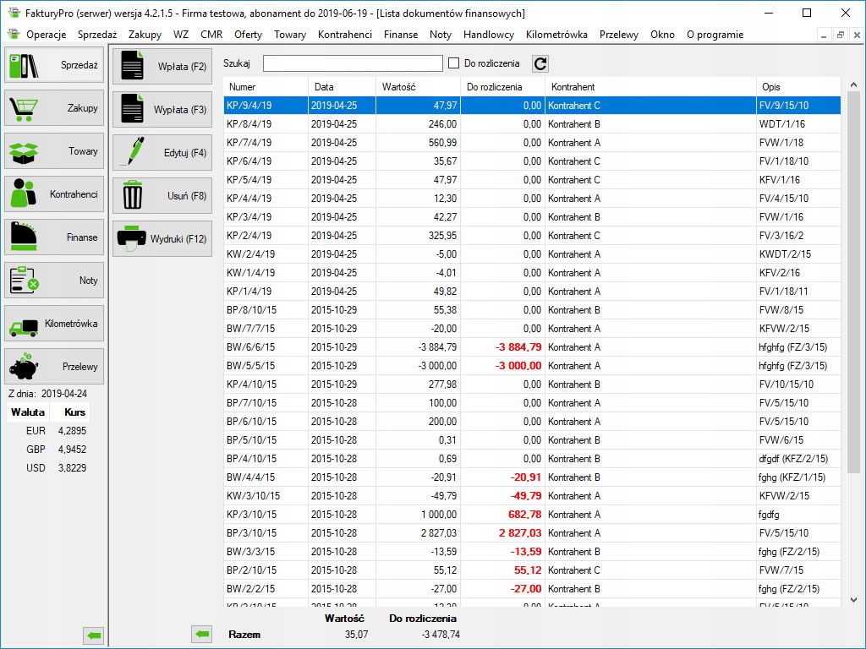Viewport: 866px width, 649px height.
Task: Open Zakupy shopping cart section
Action: [54, 108]
